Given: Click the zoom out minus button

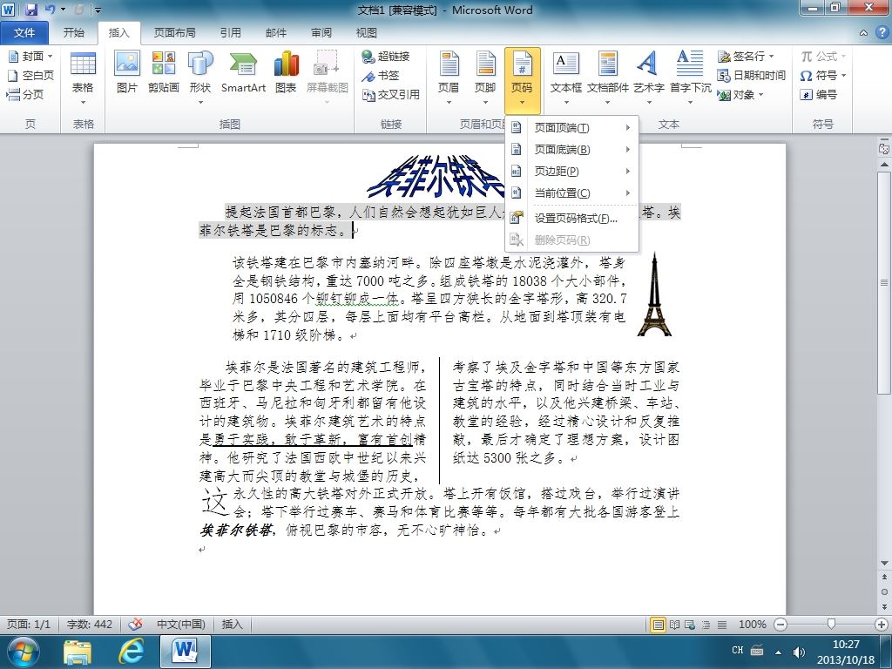Looking at the screenshot, I should pos(780,625).
